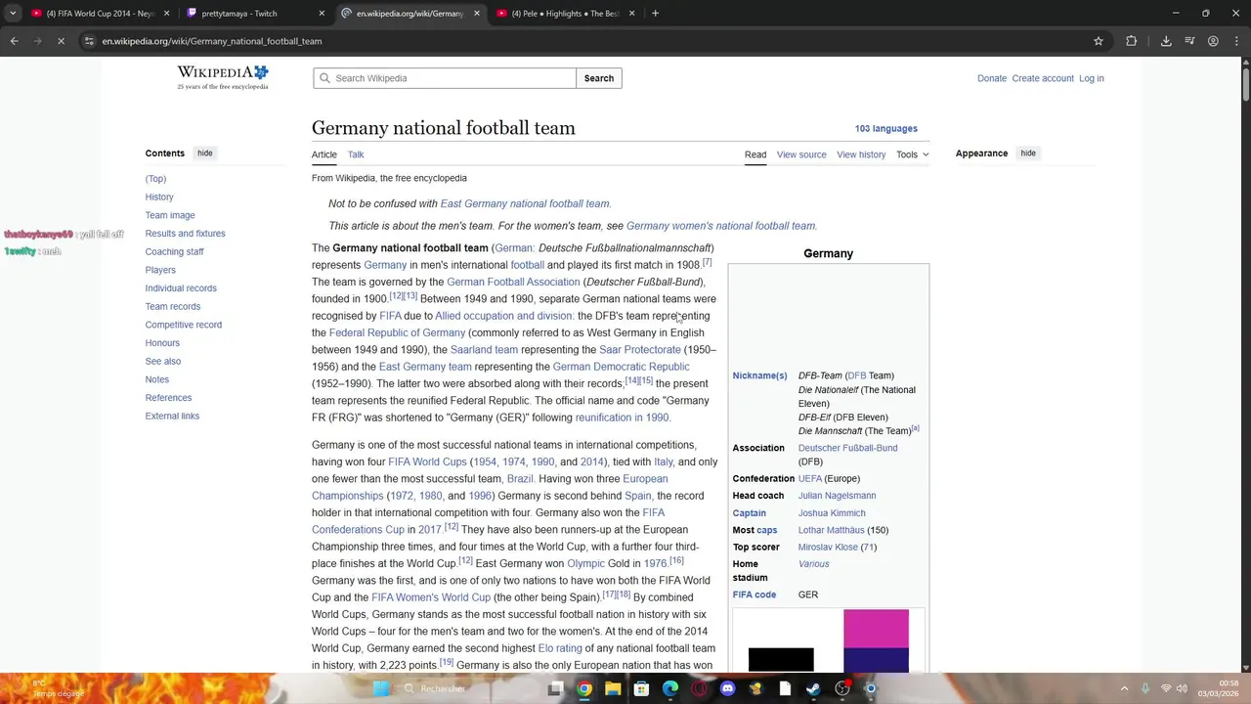Open Microsoft Edge from the taskbar
Image resolution: width=1251 pixels, height=704 pixels.
point(670,688)
